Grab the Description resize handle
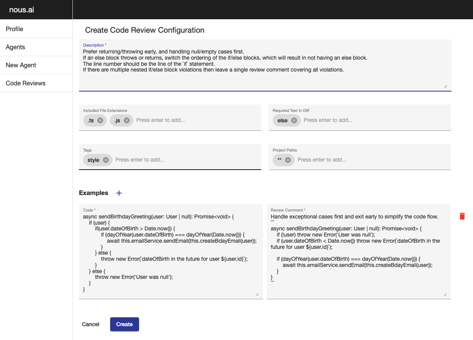 pyautogui.click(x=445, y=86)
